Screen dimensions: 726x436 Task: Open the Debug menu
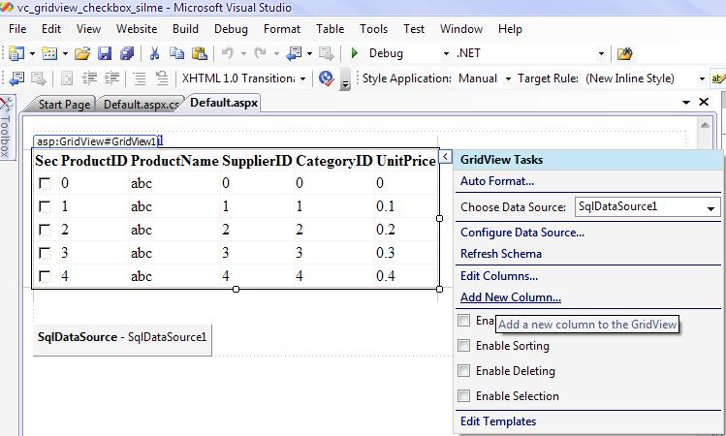(231, 29)
